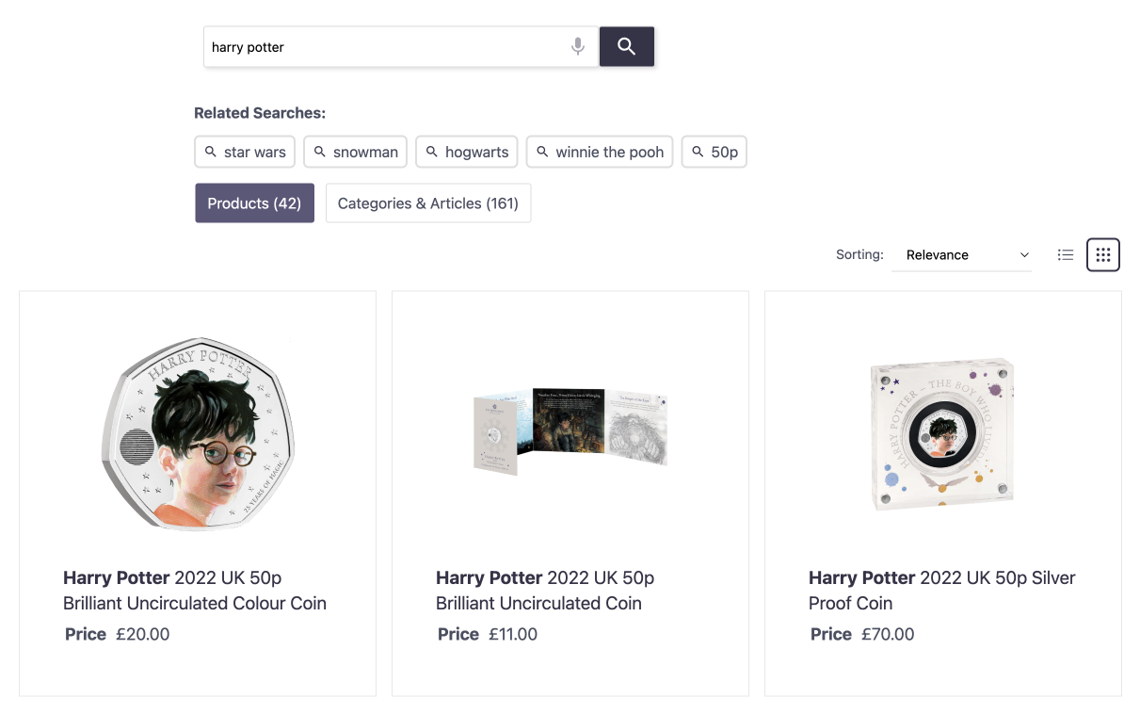
Task: Open the folded coin booklet product image
Action: (570, 430)
